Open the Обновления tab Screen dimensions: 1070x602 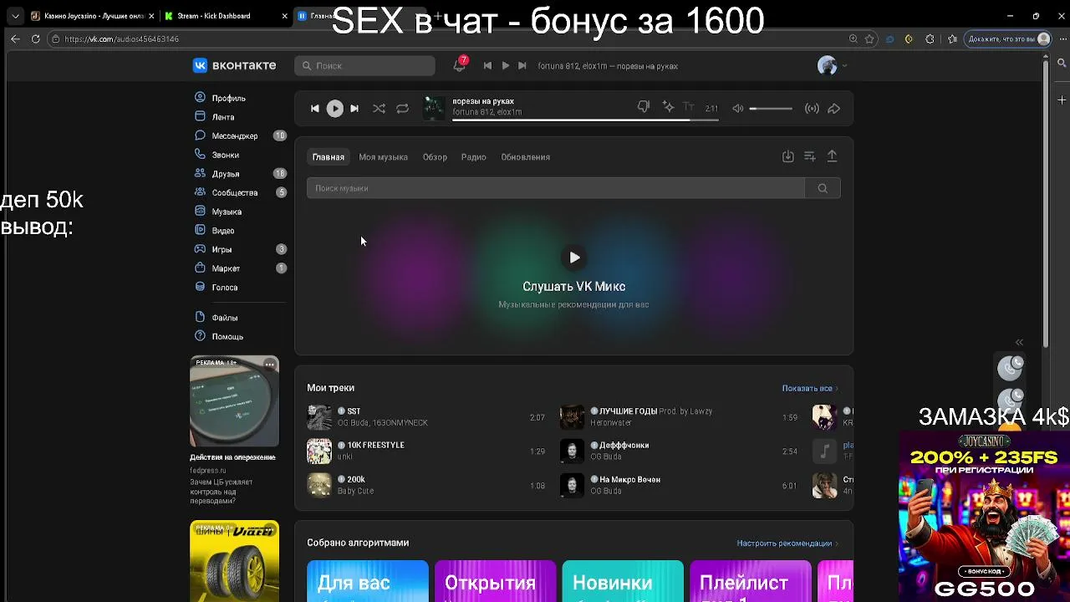pos(525,157)
